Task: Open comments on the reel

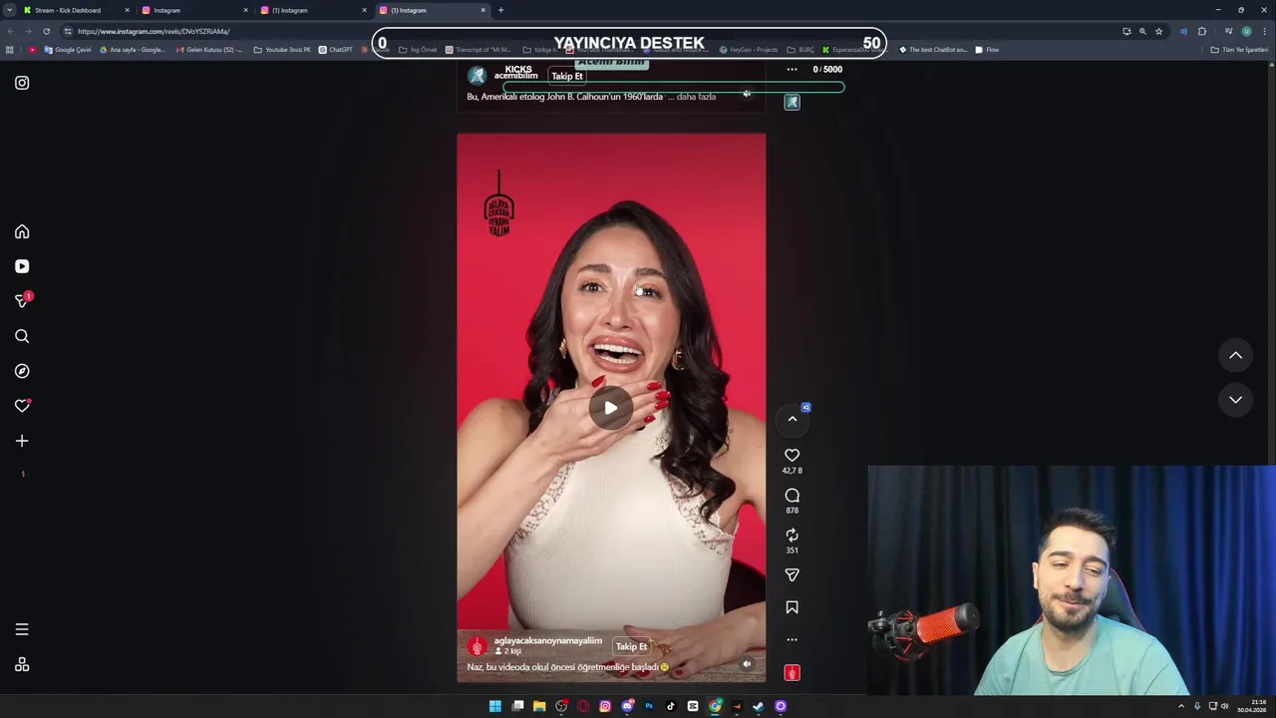Action: (793, 496)
